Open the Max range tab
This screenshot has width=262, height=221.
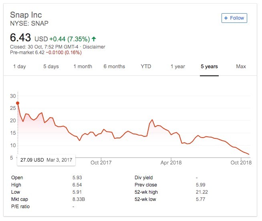(241, 67)
